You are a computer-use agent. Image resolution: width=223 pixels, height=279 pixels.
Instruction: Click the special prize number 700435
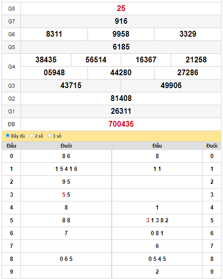[x=121, y=124]
